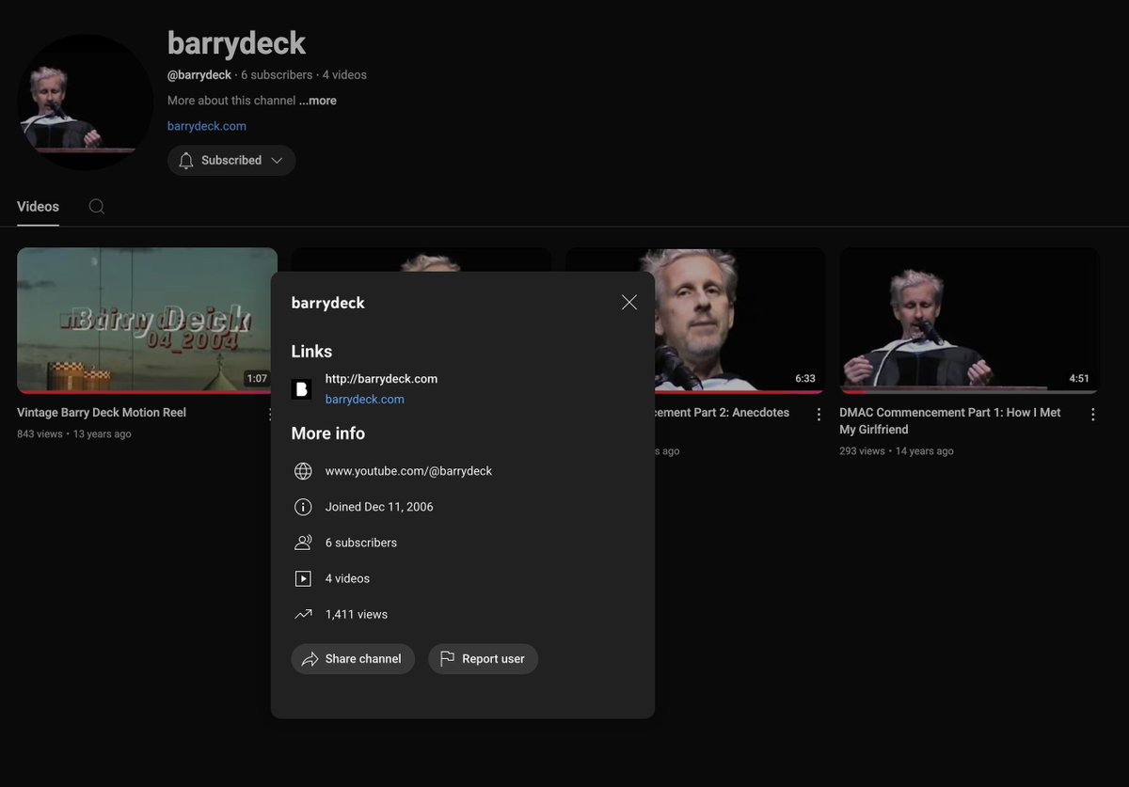Screen dimensions: 1129x787
Task: Switch to the Videos tab
Action: tap(38, 207)
